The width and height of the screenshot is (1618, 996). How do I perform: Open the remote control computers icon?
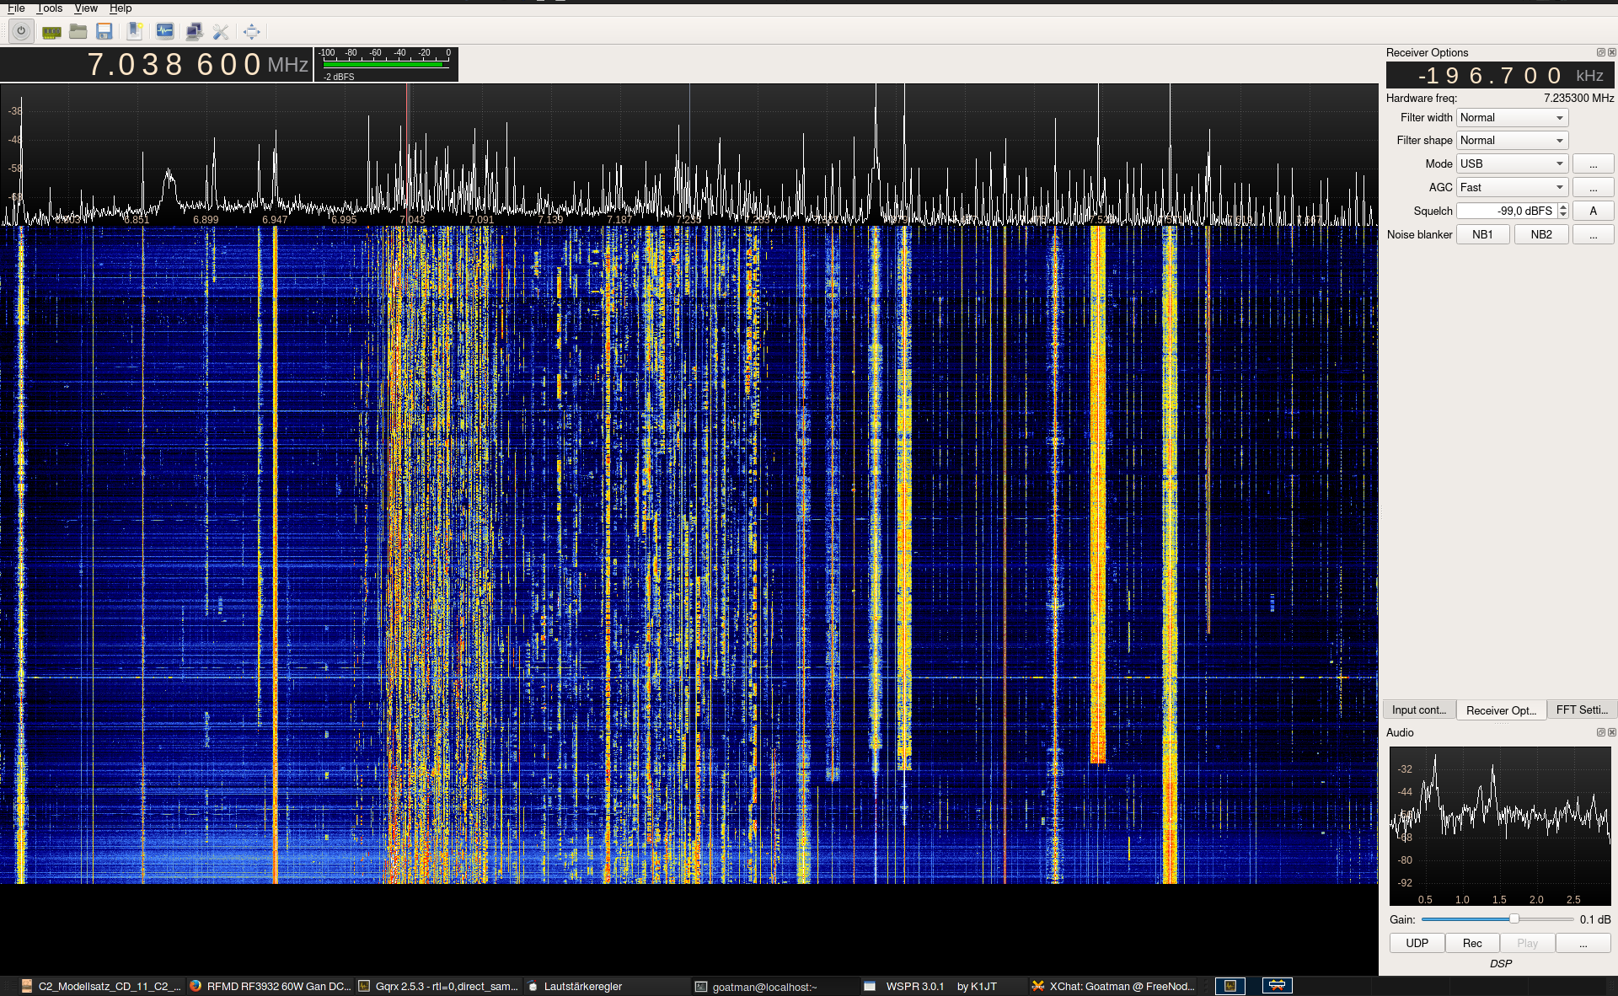[x=194, y=32]
